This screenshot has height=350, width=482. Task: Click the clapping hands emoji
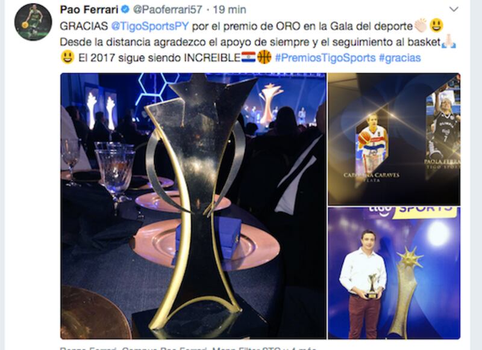point(421,25)
